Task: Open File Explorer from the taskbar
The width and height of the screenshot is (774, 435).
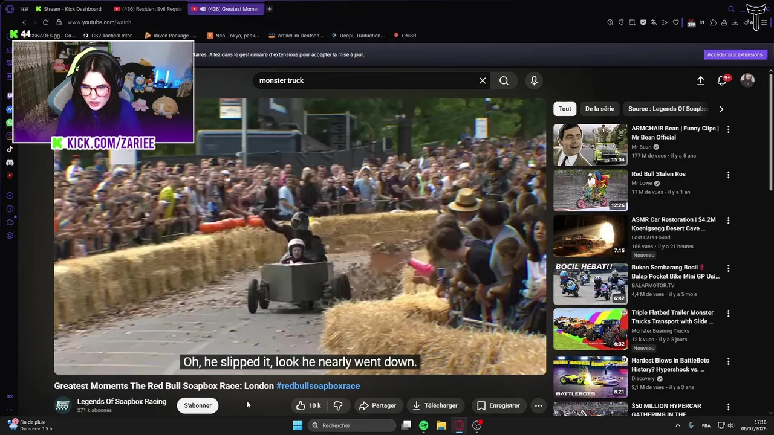Action: click(x=441, y=425)
